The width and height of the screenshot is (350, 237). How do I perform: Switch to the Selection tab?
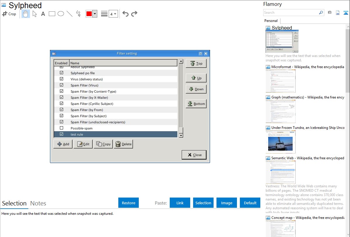[14, 203]
